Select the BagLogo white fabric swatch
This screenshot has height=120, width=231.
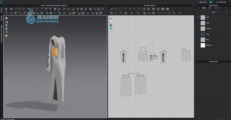(203, 45)
